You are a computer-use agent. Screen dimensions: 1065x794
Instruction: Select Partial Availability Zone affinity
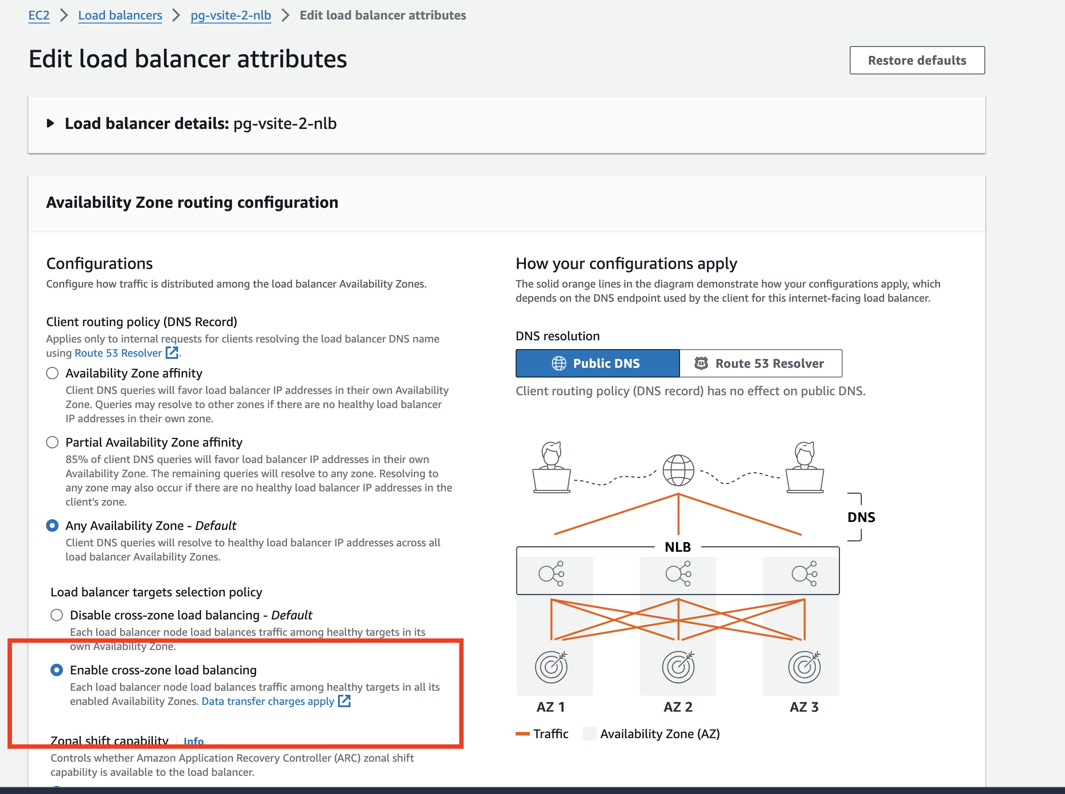[x=52, y=442]
